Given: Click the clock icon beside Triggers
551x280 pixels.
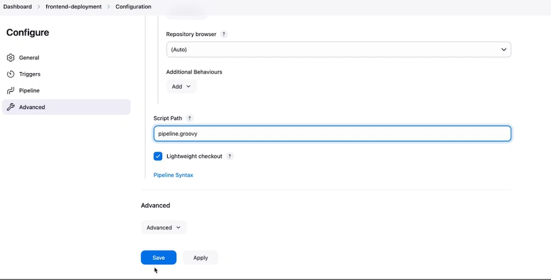Looking at the screenshot, I should tap(10, 74).
